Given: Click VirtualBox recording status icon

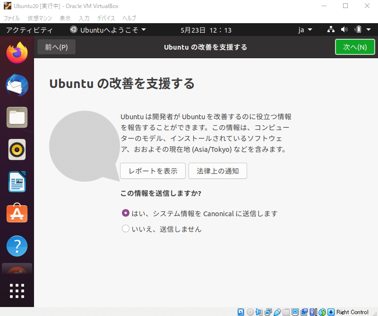Looking at the screenshot, I should [x=304, y=312].
